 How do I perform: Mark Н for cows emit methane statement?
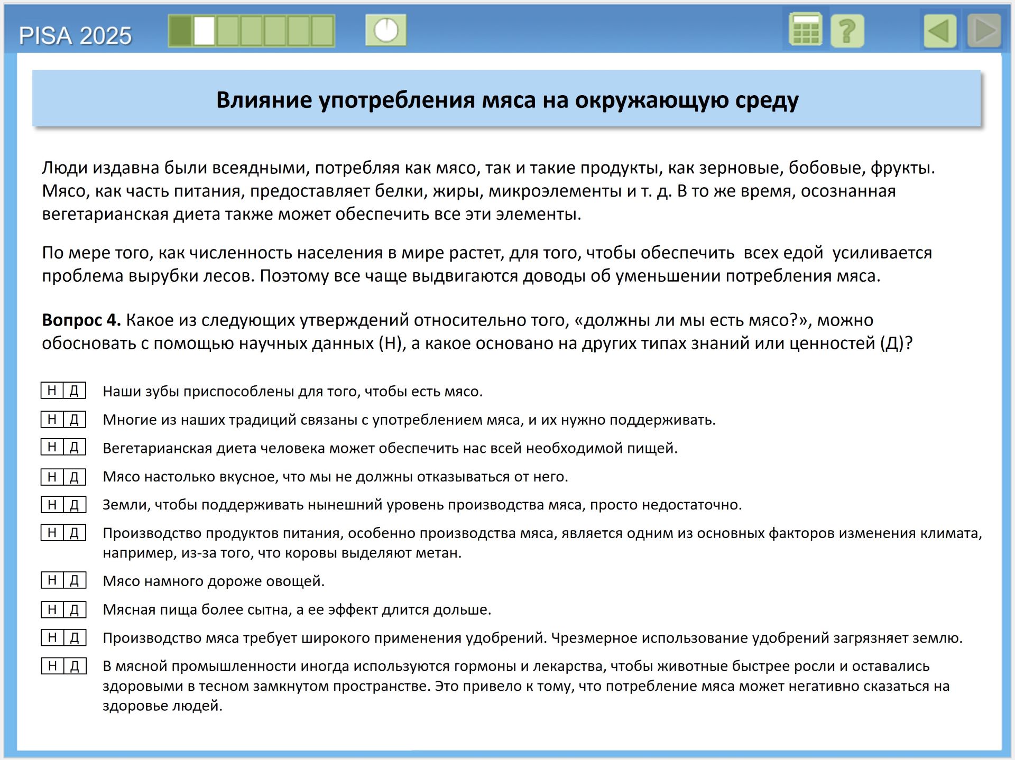pos(52,532)
